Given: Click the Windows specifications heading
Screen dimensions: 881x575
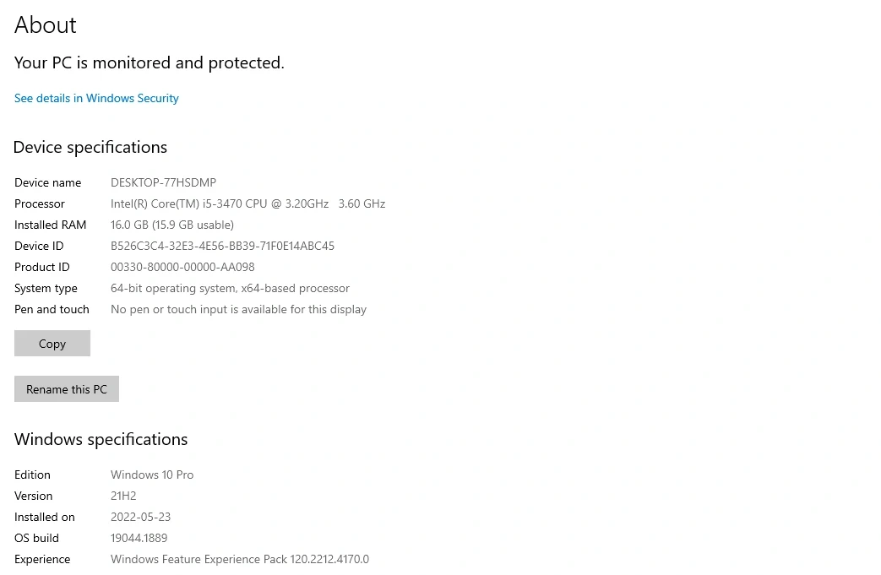Looking at the screenshot, I should (x=101, y=439).
